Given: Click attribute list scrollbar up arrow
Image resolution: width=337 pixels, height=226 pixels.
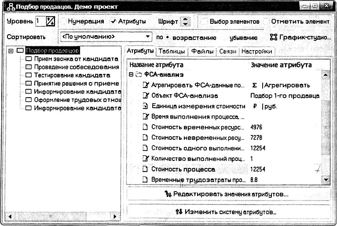Looking at the screenshot, I should click(x=326, y=75).
